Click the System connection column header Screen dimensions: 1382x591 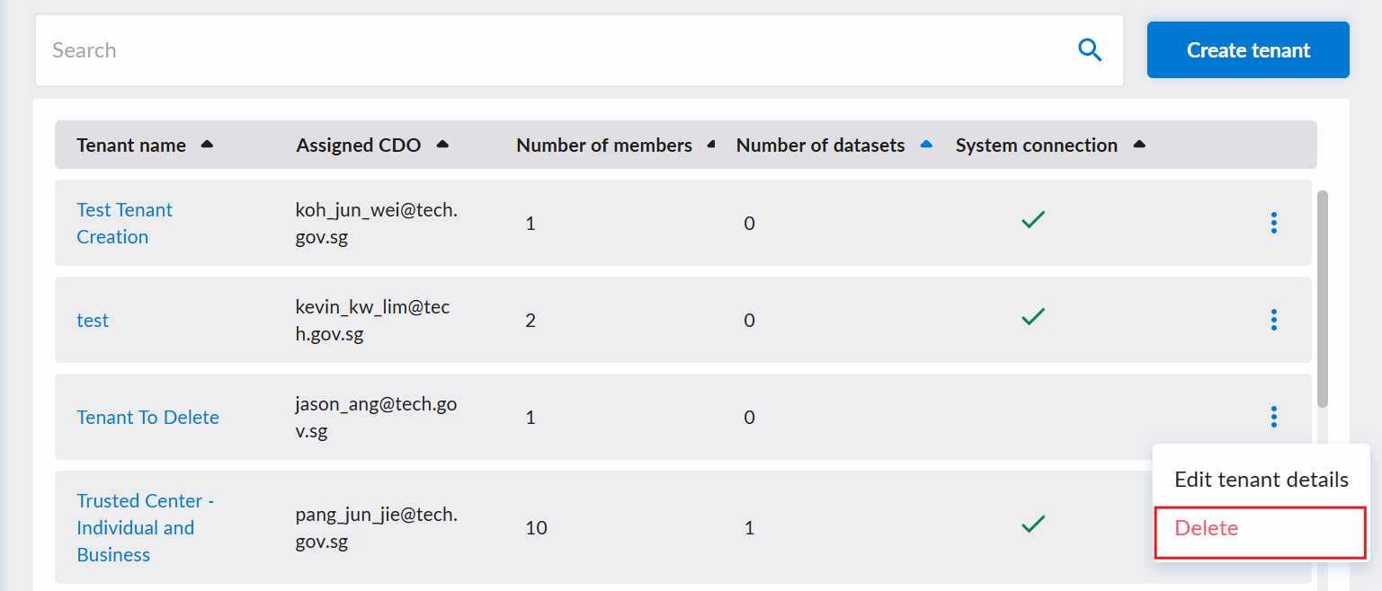(1037, 146)
